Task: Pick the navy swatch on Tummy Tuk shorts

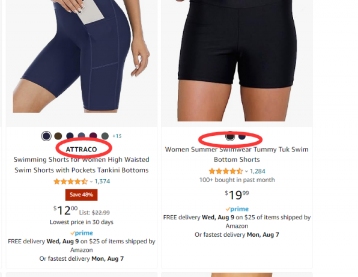Action: click(x=242, y=136)
